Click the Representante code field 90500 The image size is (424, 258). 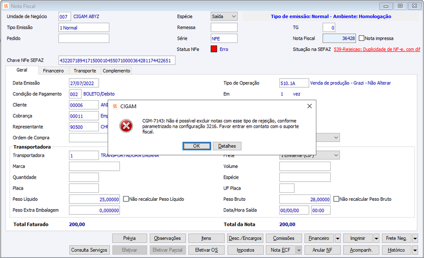pyautogui.click(x=84, y=127)
